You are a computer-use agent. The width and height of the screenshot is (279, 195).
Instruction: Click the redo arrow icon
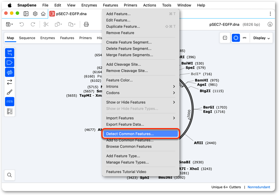33,24
